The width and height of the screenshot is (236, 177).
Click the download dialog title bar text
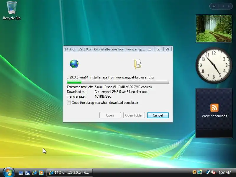(105, 49)
